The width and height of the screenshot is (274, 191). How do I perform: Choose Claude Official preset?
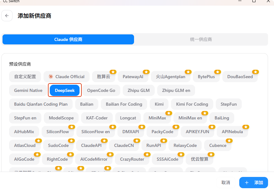point(67,77)
